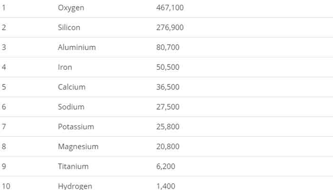Click the Aluminium cell
This screenshot has width=333, height=190.
click(x=77, y=47)
